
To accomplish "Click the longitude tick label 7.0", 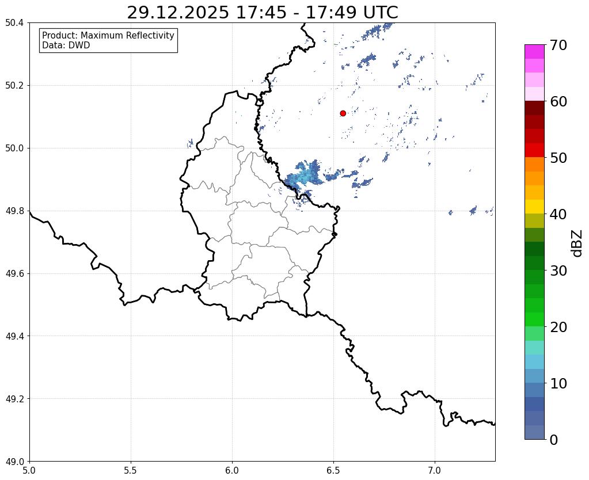I will [x=435, y=470].
